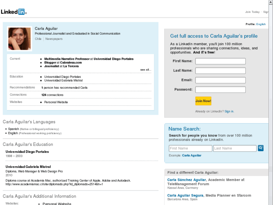Click the Carla Aguilar name heading
Screen dimensions: 273x205
[46, 29]
